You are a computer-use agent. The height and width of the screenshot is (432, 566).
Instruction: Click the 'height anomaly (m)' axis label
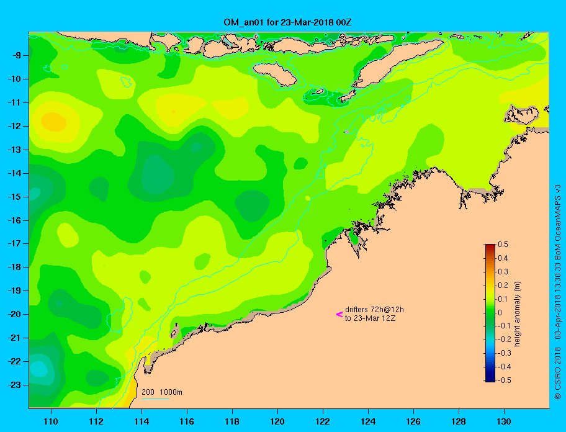pos(517,314)
